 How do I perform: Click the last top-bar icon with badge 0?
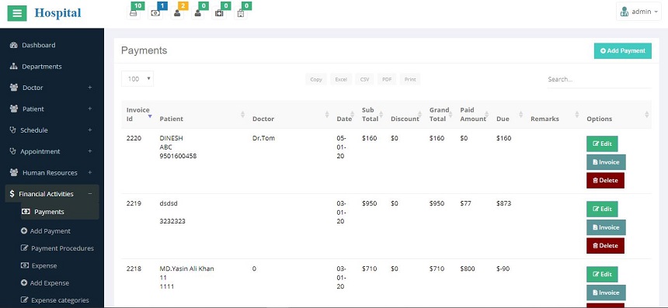[x=241, y=12]
